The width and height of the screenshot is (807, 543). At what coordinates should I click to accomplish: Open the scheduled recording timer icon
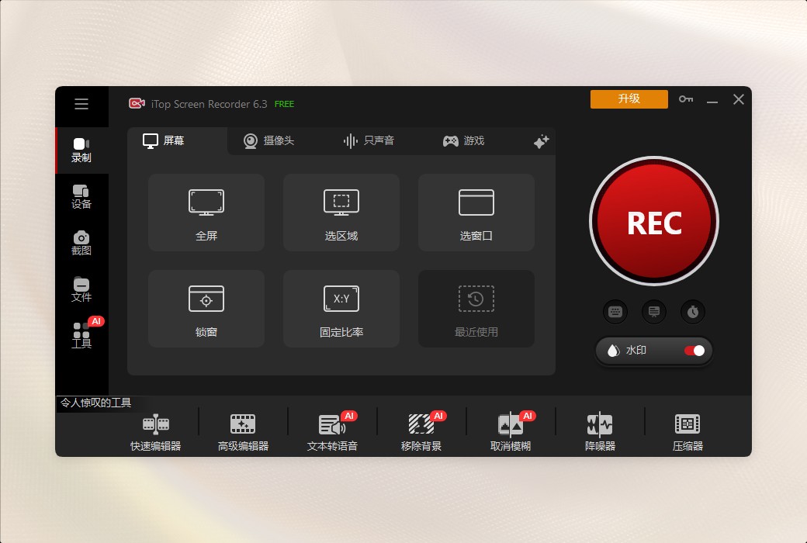[x=692, y=311]
